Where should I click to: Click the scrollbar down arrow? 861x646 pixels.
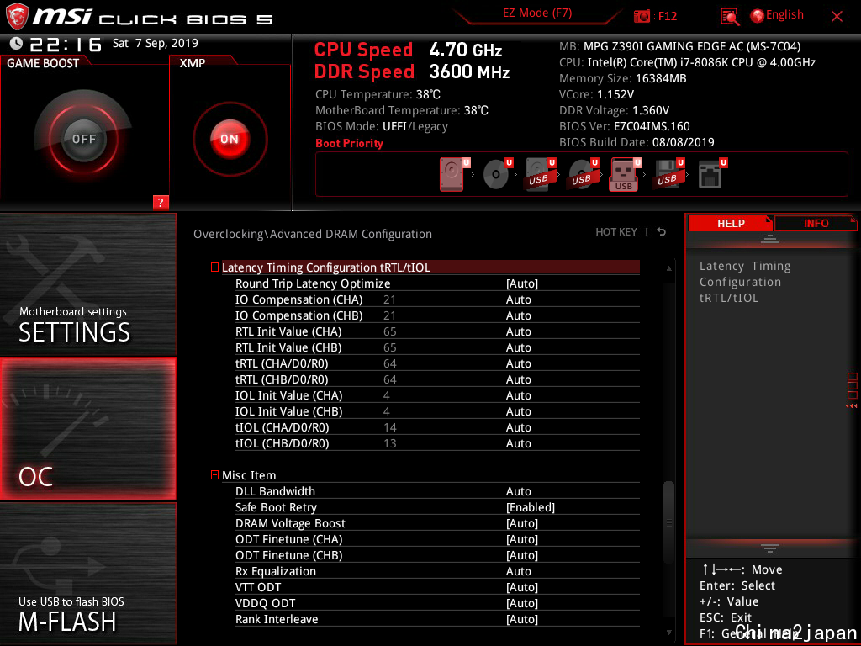point(668,633)
